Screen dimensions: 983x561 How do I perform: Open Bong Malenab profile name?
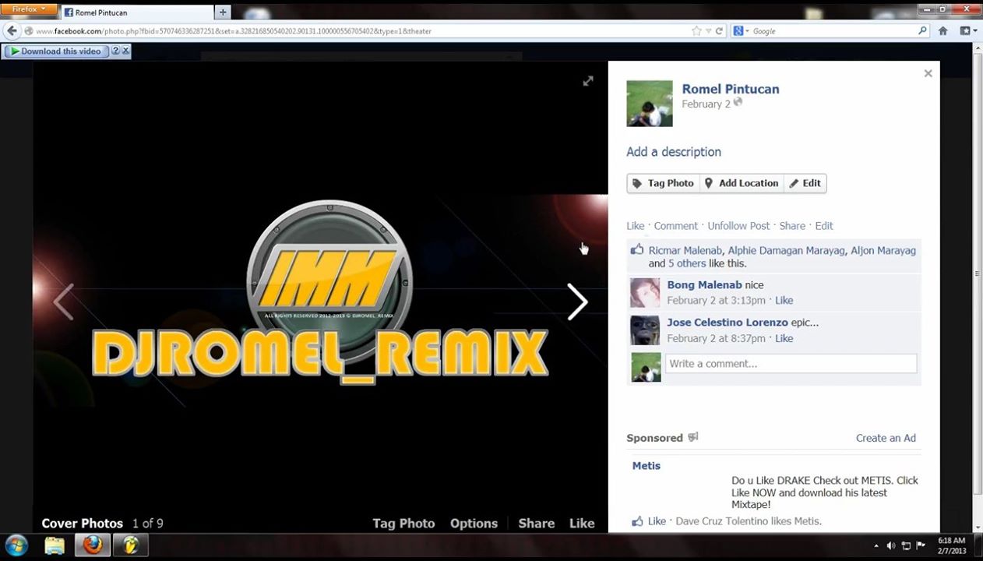click(704, 285)
